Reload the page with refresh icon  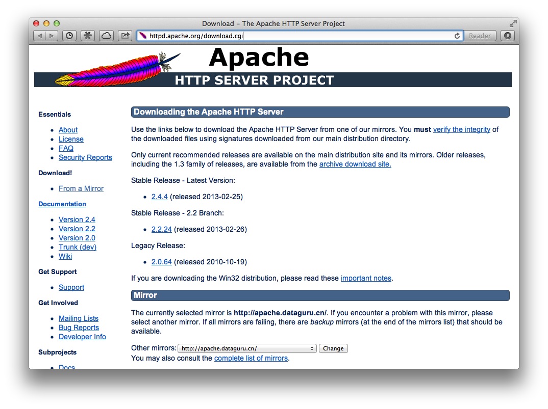tap(457, 36)
